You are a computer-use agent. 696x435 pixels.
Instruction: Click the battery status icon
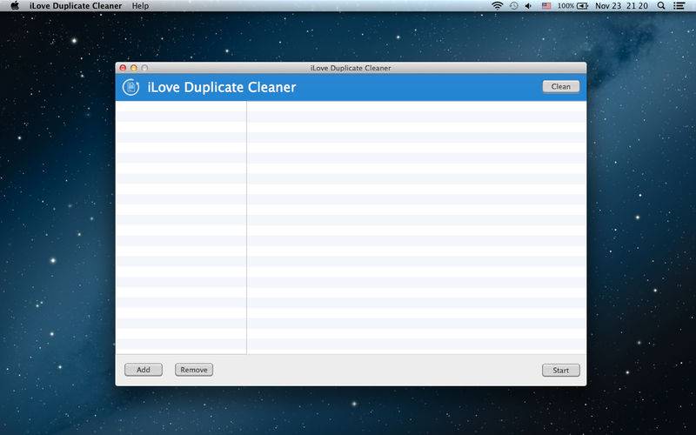tap(582, 6)
